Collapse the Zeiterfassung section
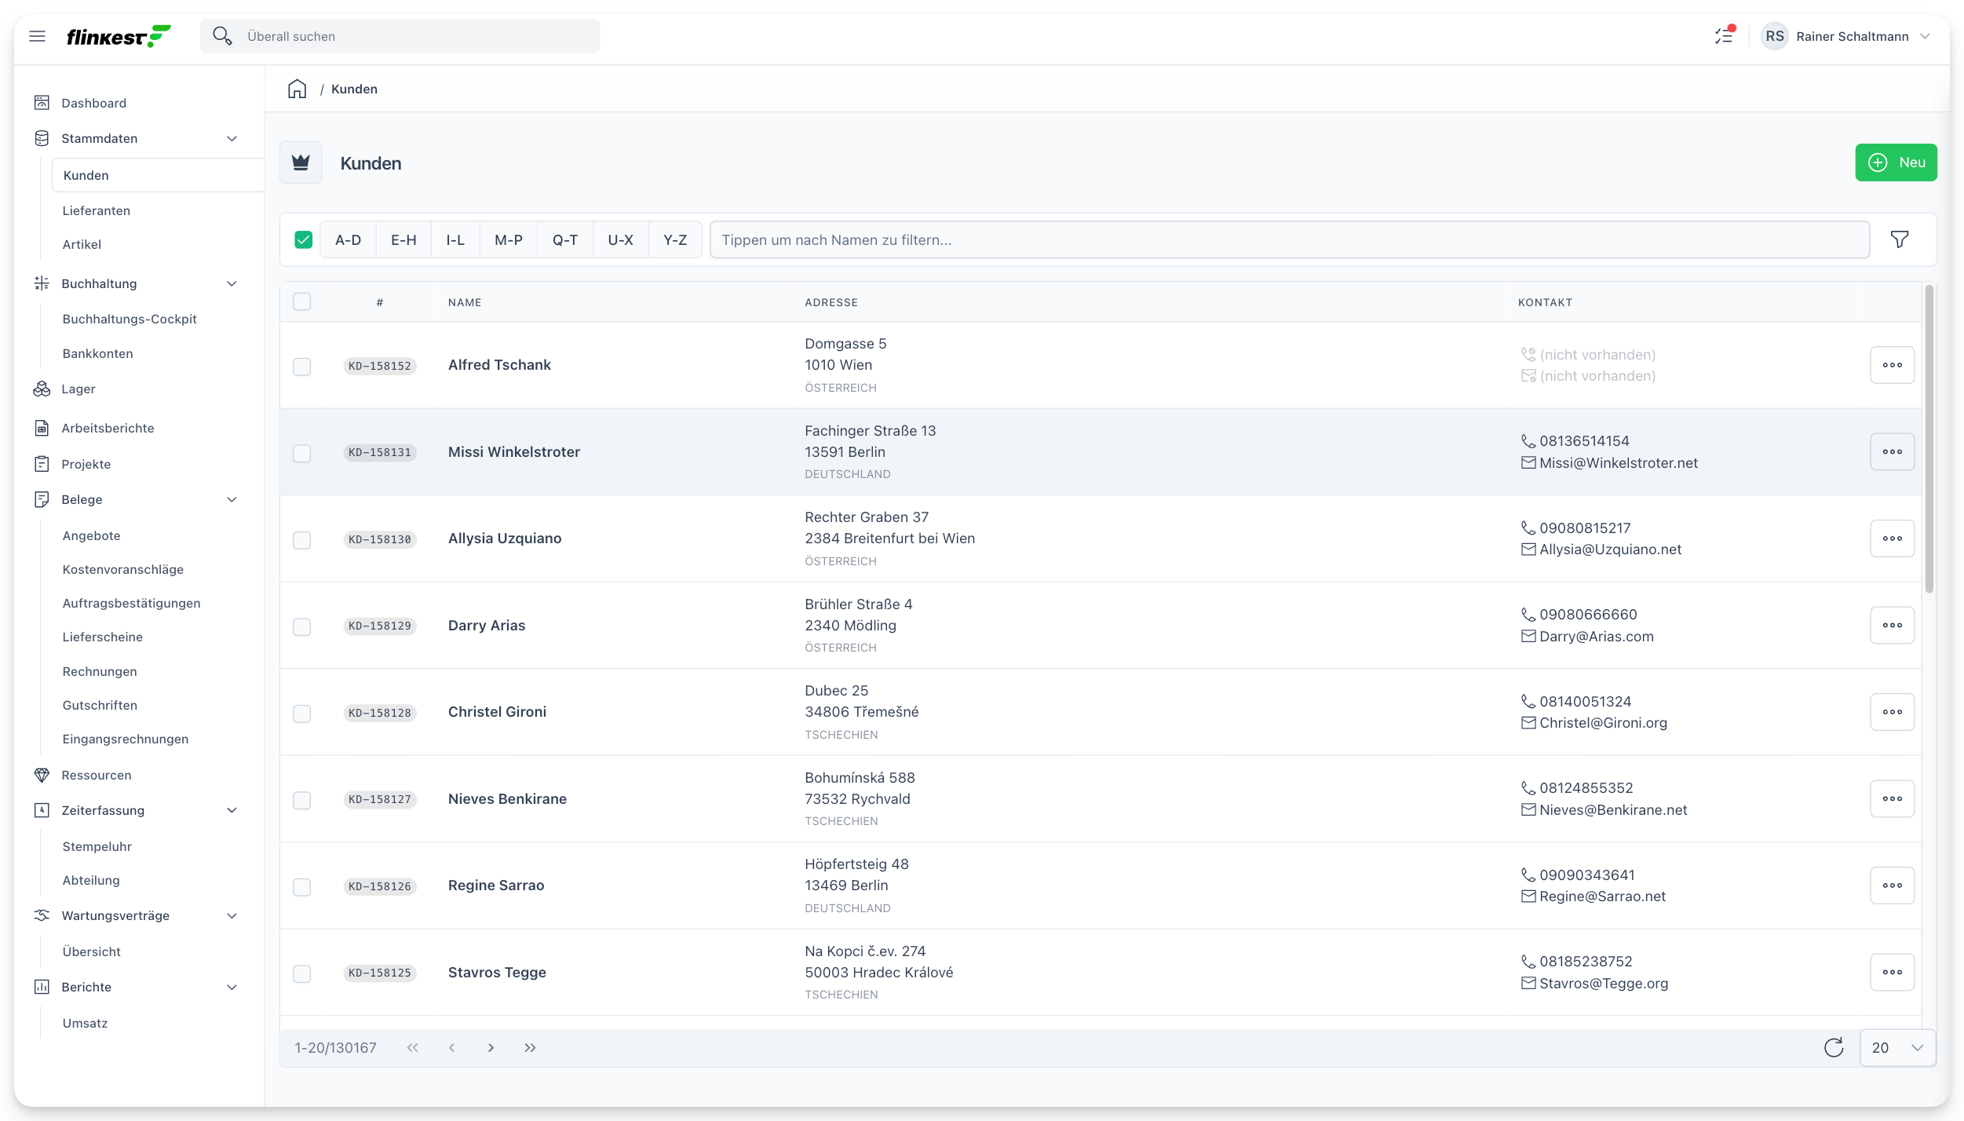Image resolution: width=1964 pixels, height=1121 pixels. [232, 810]
